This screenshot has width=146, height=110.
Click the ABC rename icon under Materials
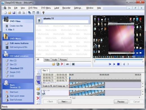point(68,64)
